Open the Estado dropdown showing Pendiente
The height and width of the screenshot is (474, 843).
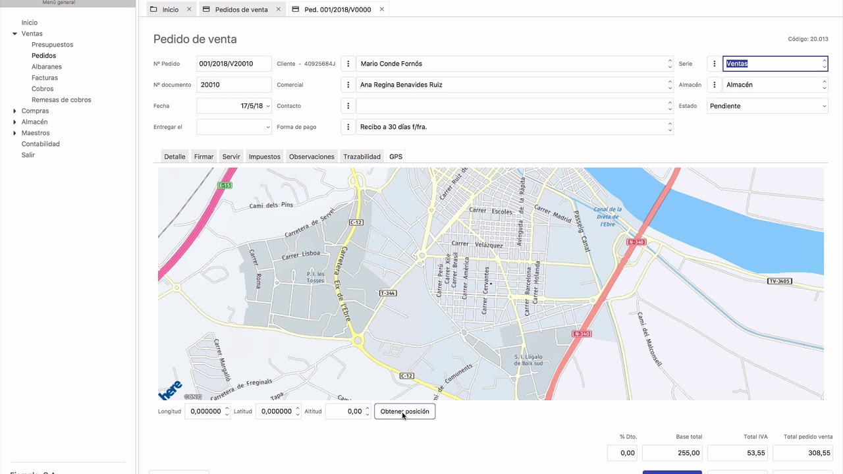[768, 106]
